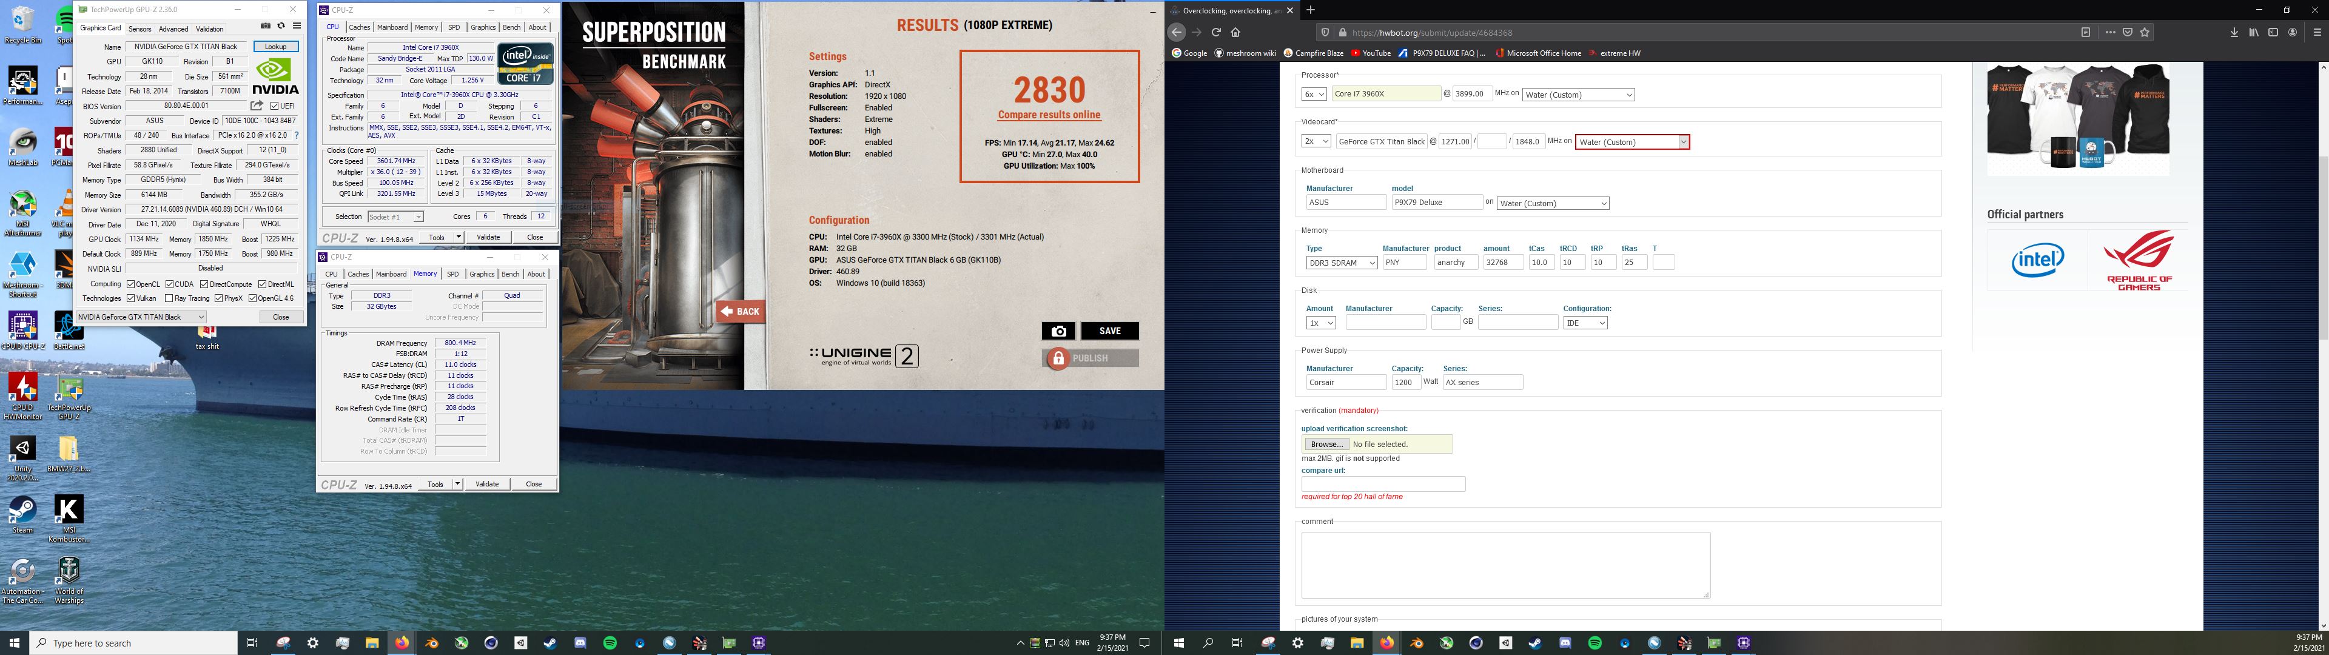This screenshot has width=2329, height=655.
Task: Click Lookup button in GPU-Z
Action: click(x=276, y=46)
